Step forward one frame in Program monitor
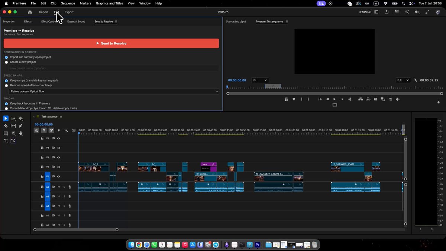The width and height of the screenshot is (446, 251). 342,99
